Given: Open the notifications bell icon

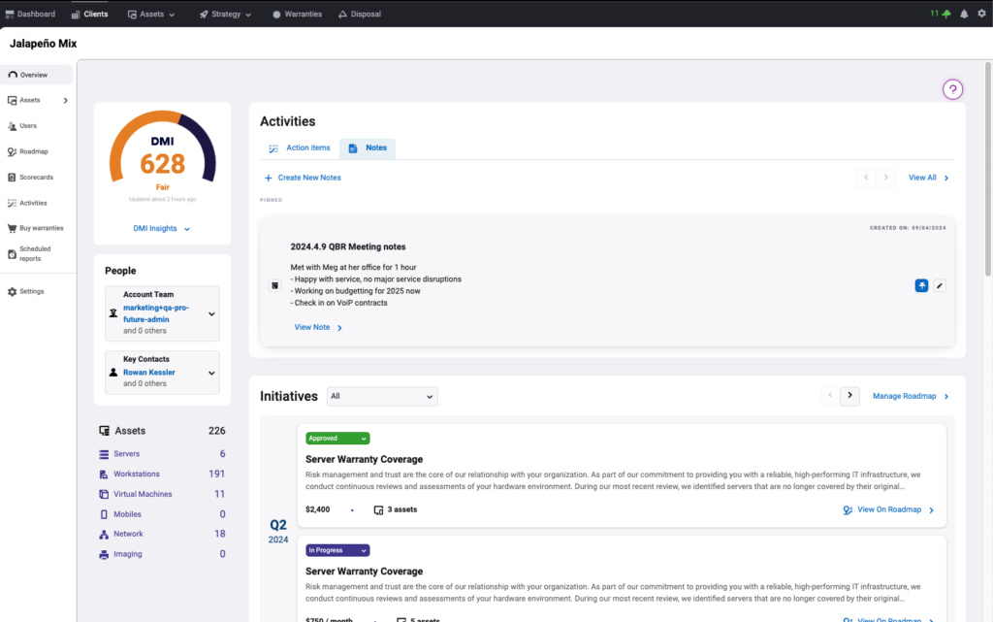Looking at the screenshot, I should click(964, 14).
